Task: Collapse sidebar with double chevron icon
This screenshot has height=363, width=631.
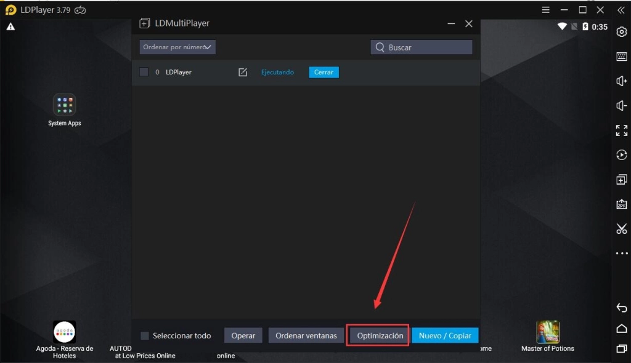Action: point(621,10)
